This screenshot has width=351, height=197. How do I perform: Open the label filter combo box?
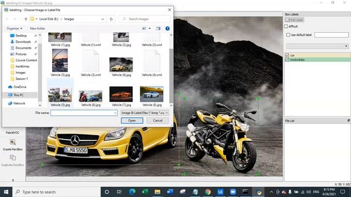coord(318,46)
